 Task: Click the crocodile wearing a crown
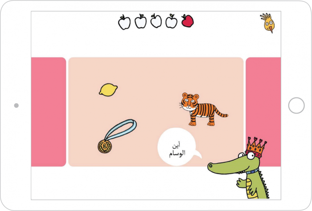[239, 168]
